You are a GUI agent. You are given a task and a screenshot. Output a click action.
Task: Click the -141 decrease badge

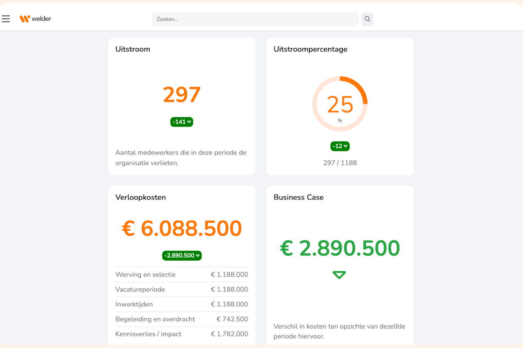[182, 122]
